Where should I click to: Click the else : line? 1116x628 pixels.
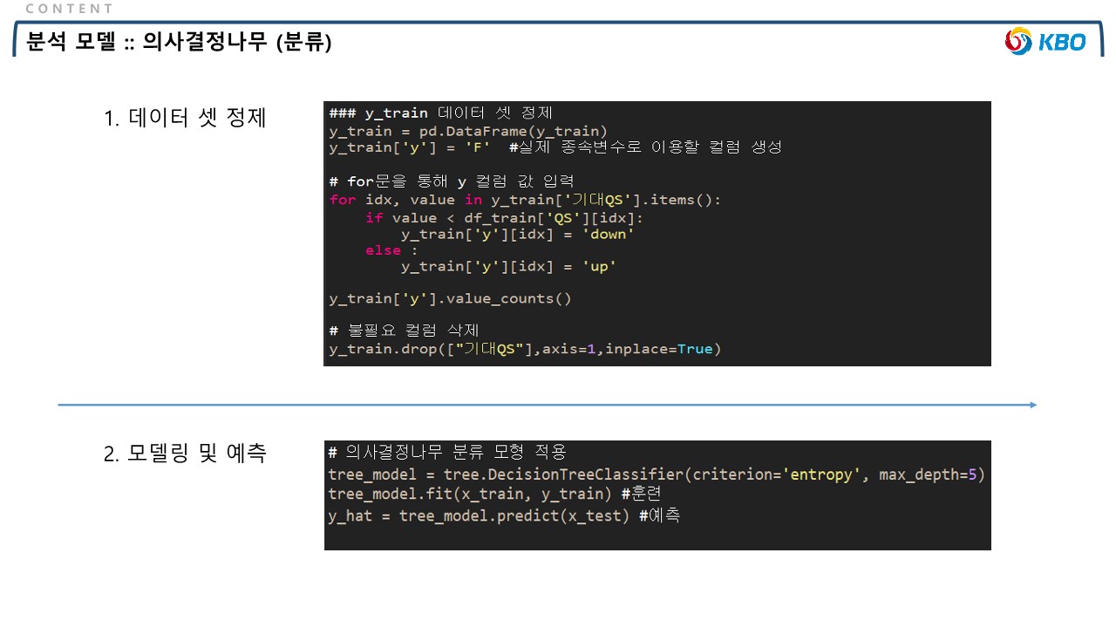[x=391, y=250]
